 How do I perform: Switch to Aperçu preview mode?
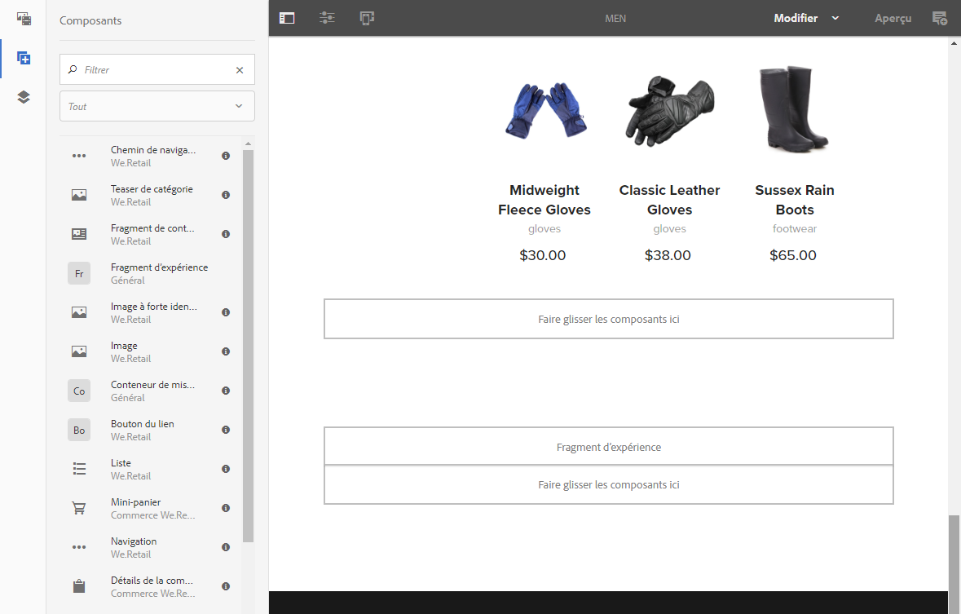(893, 19)
